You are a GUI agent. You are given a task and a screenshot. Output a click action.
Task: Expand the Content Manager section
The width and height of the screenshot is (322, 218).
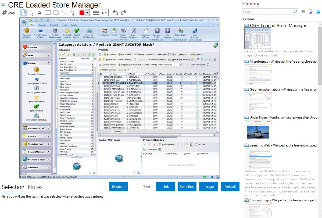48,152
